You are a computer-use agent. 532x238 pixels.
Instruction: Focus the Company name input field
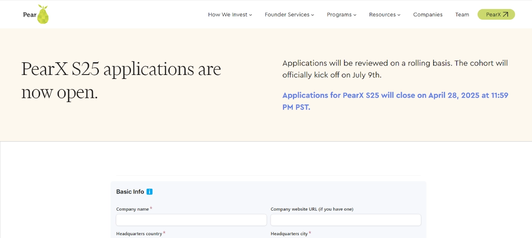191,220
